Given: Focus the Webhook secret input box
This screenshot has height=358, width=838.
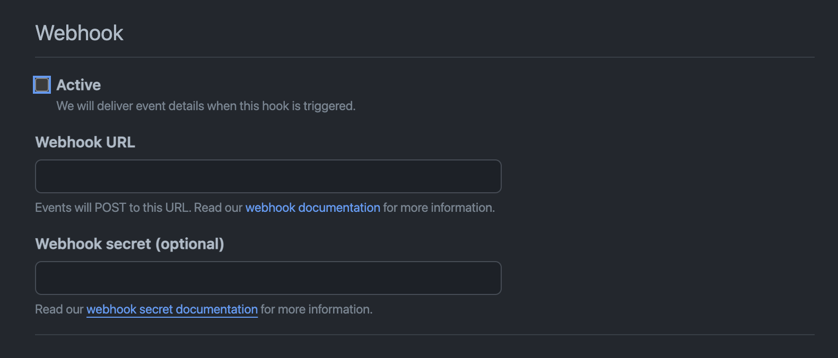Looking at the screenshot, I should (268, 278).
